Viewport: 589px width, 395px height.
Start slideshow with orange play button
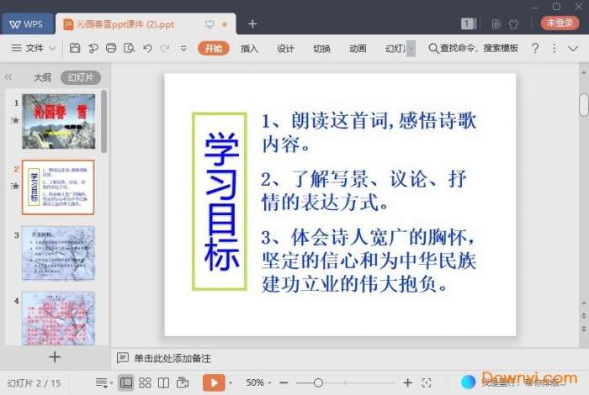(214, 382)
